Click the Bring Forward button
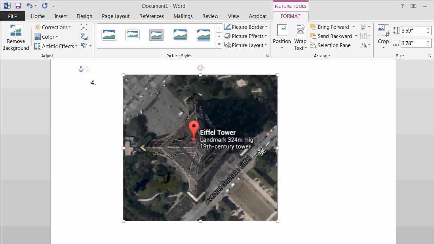 [330, 27]
